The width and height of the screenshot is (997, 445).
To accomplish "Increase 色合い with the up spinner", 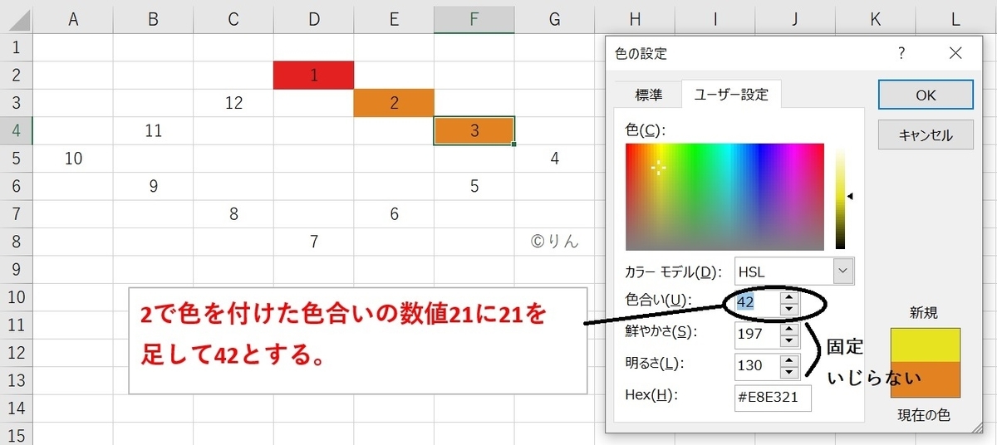I will pos(789,296).
